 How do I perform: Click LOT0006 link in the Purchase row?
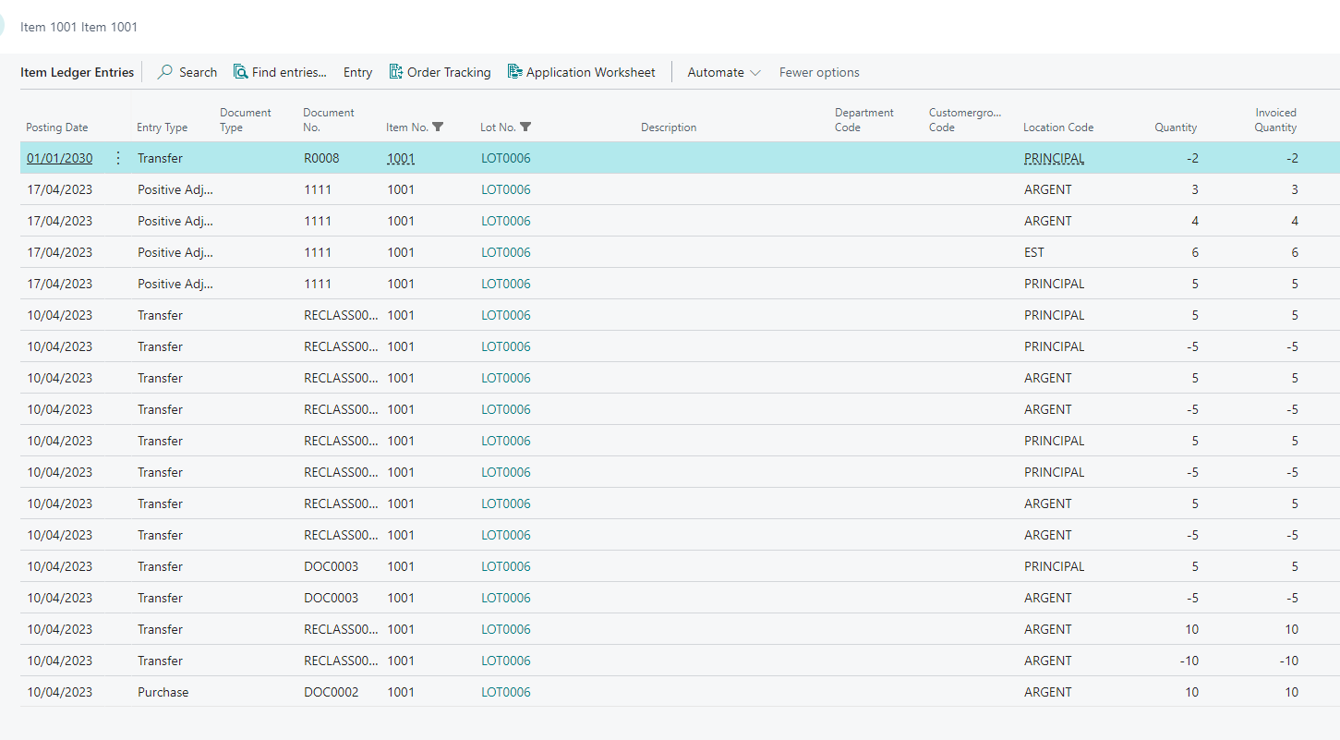coord(505,692)
